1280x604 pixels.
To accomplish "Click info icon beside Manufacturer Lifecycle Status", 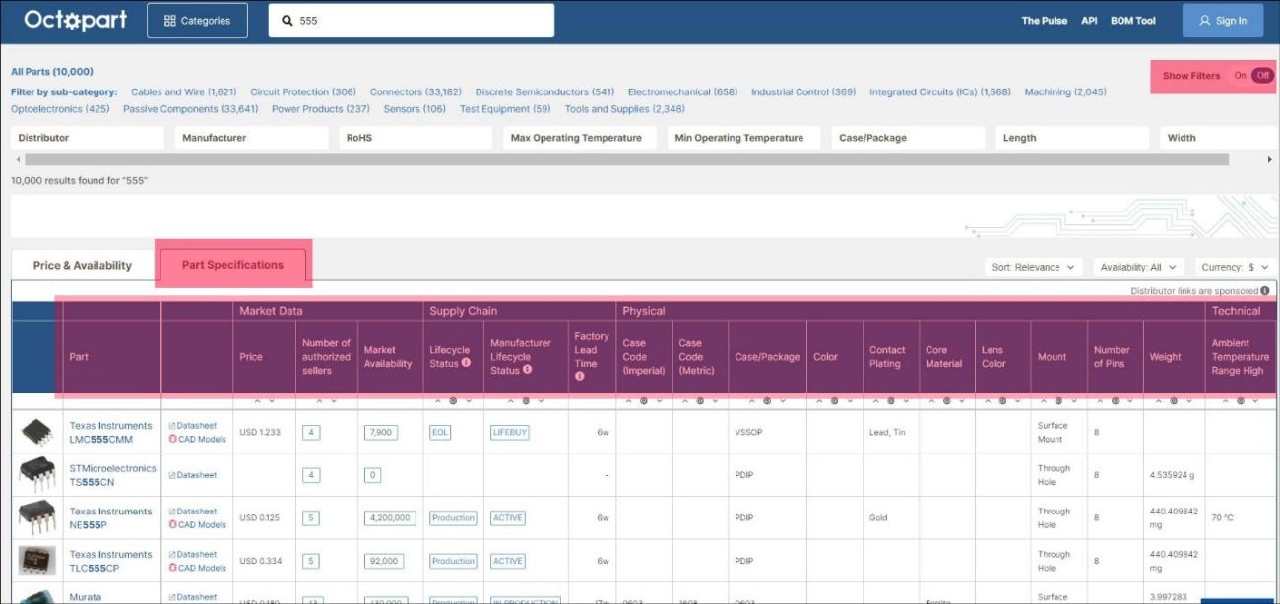I will 527,370.
